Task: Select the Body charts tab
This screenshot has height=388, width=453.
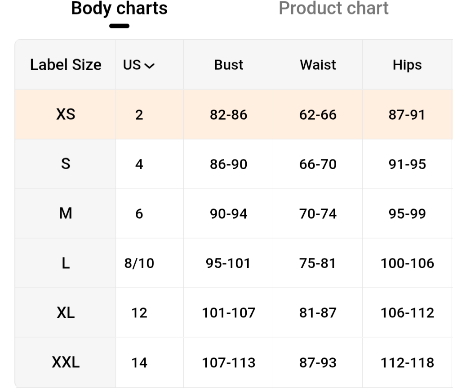Action: (x=119, y=8)
